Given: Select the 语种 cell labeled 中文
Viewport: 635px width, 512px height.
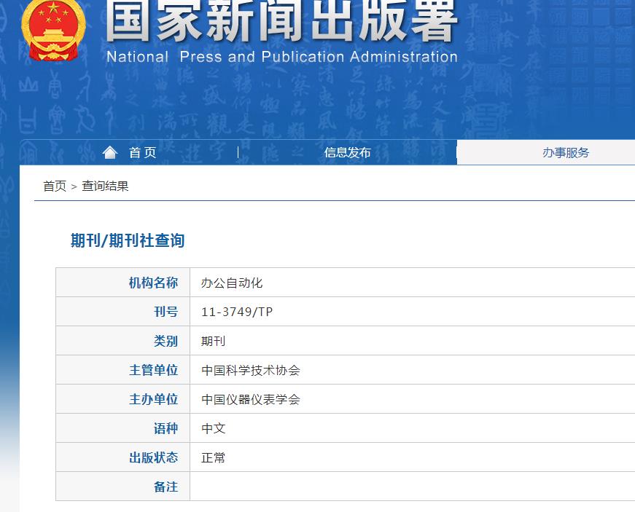Looking at the screenshot, I should click(x=212, y=428).
